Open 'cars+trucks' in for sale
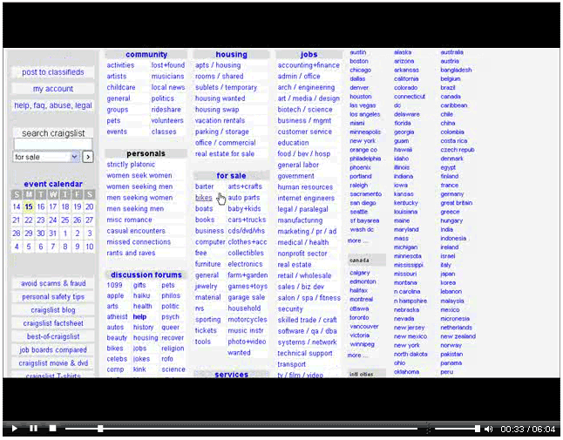The image size is (563, 440). pyautogui.click(x=247, y=220)
